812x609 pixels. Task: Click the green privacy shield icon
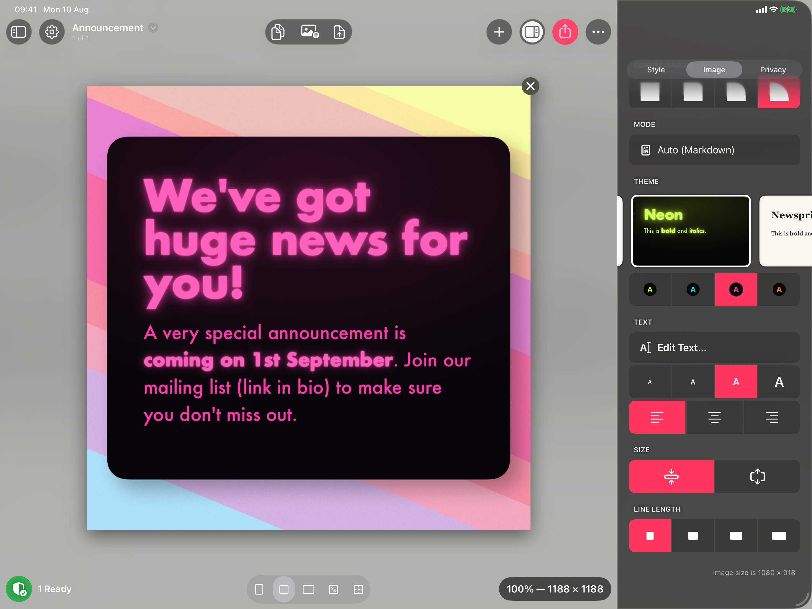click(19, 589)
